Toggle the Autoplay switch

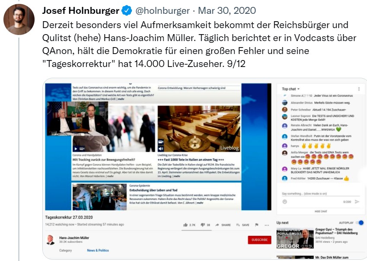coord(361,223)
